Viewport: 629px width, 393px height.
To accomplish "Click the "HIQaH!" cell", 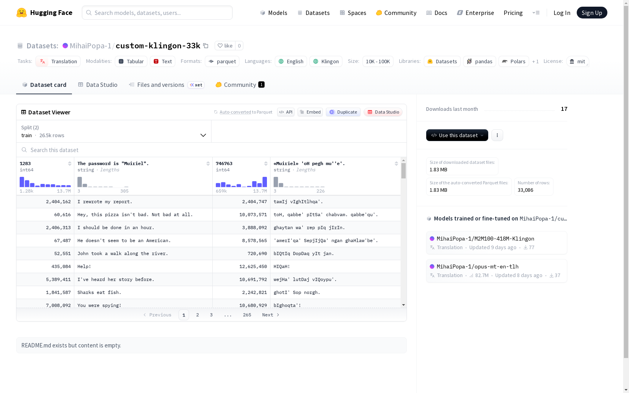I will click(x=336, y=266).
